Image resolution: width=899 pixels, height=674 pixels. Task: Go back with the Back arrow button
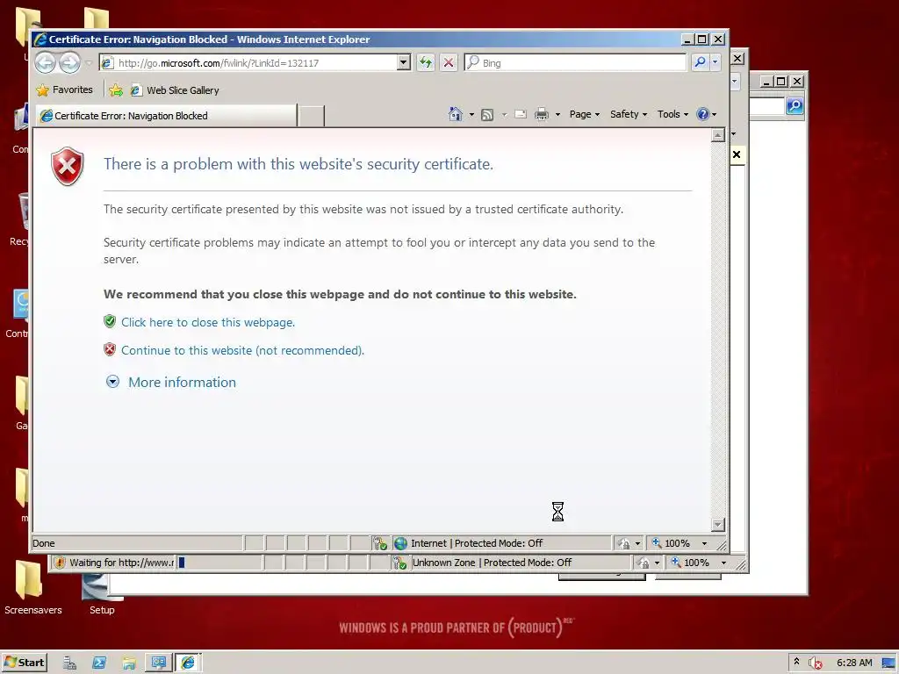pyautogui.click(x=46, y=62)
